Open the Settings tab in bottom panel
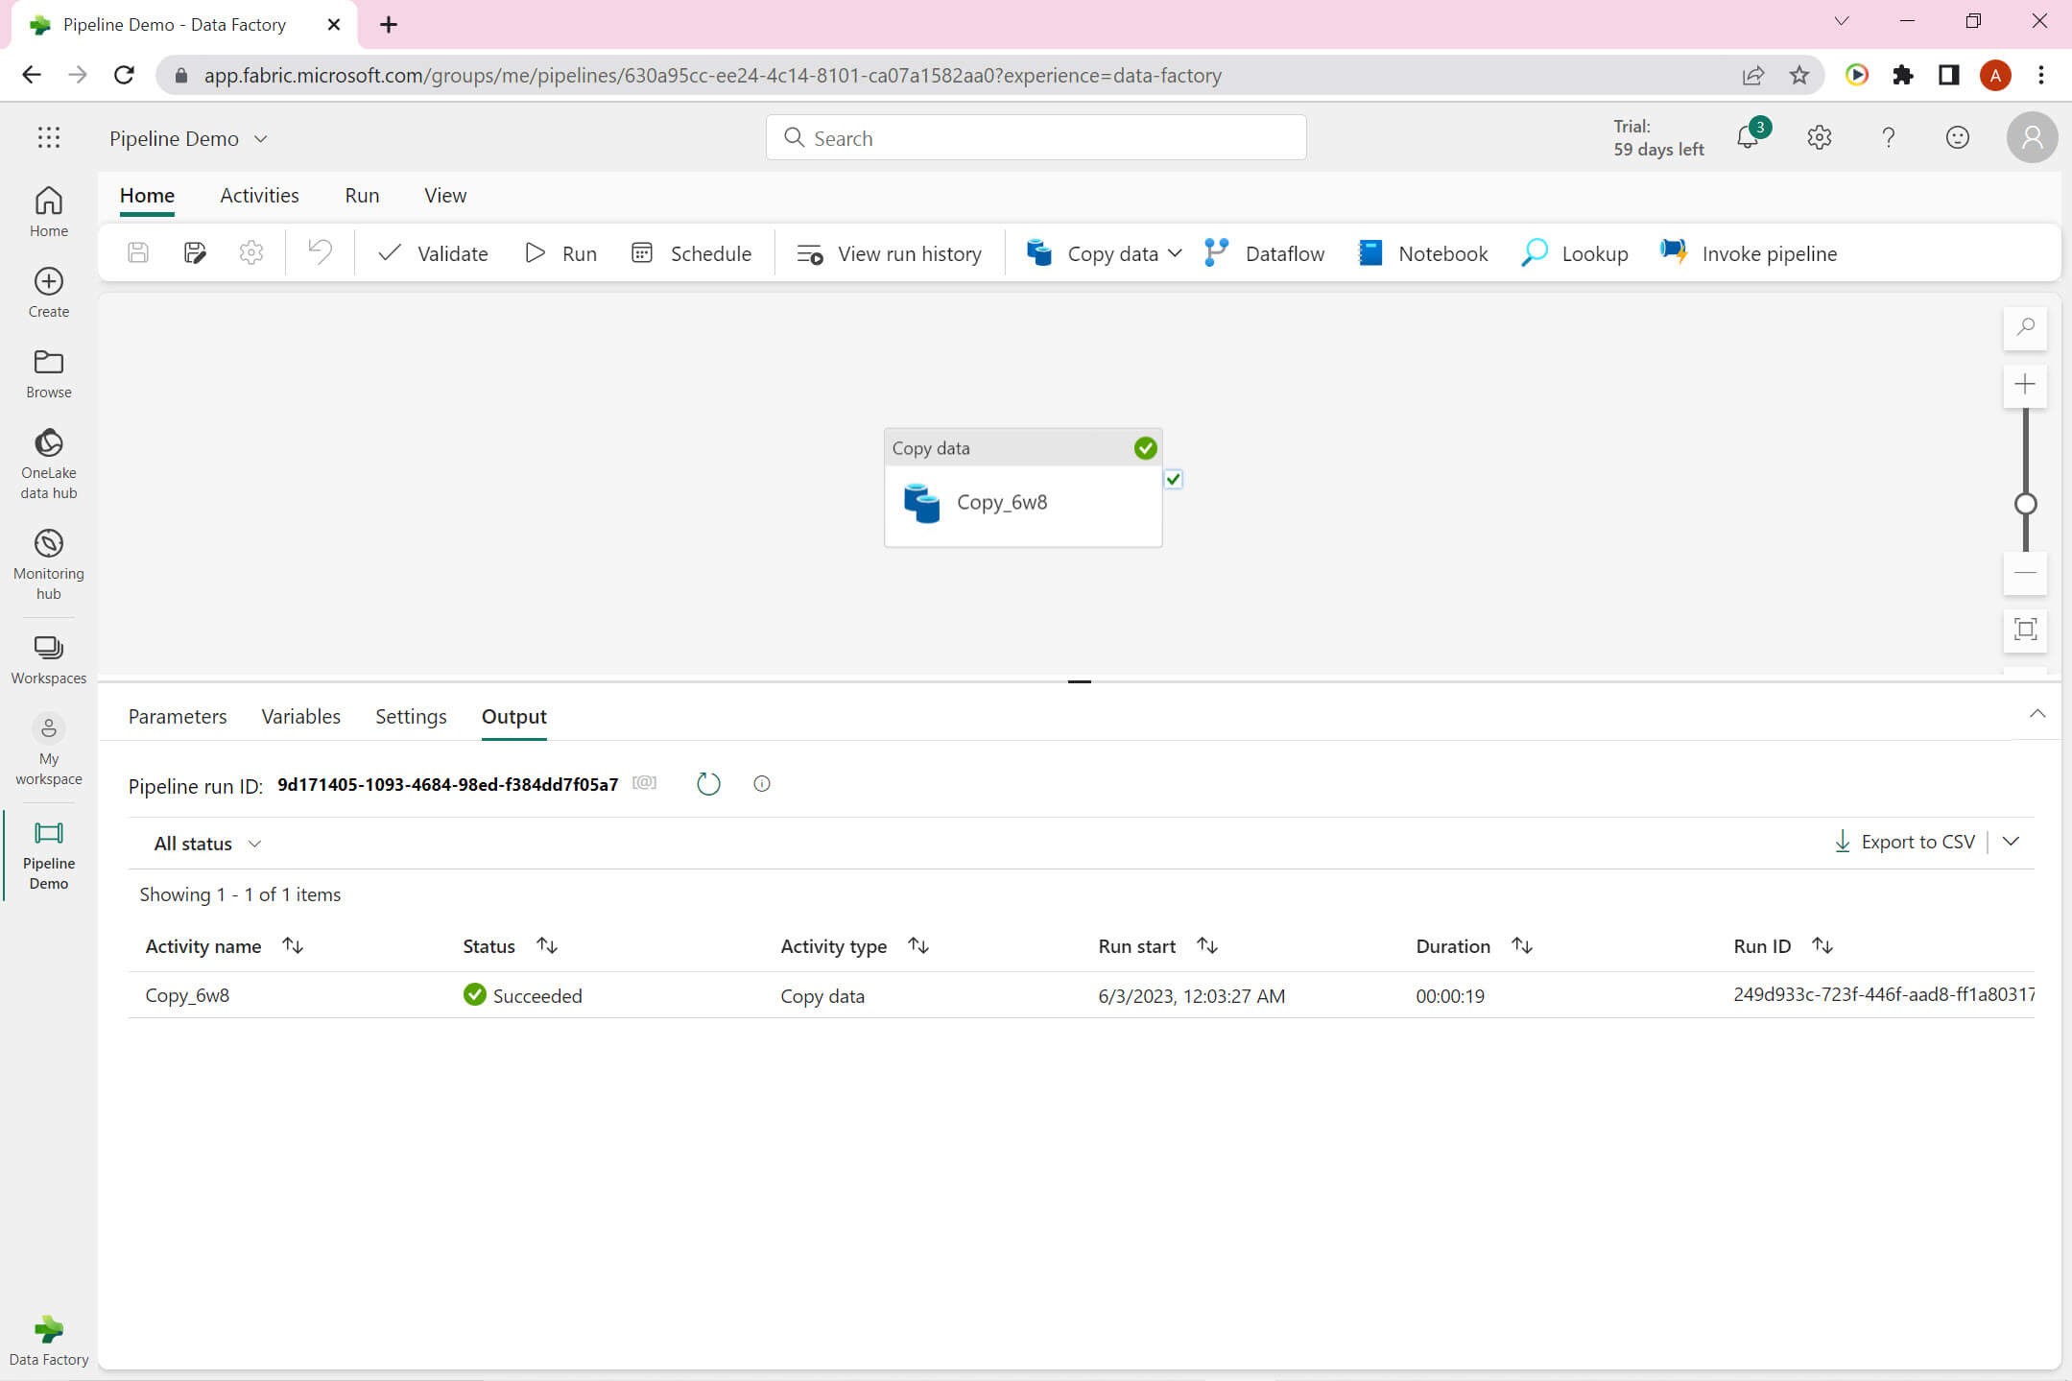 click(411, 716)
